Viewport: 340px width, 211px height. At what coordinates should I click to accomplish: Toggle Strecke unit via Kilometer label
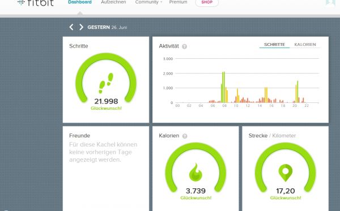pos(284,136)
